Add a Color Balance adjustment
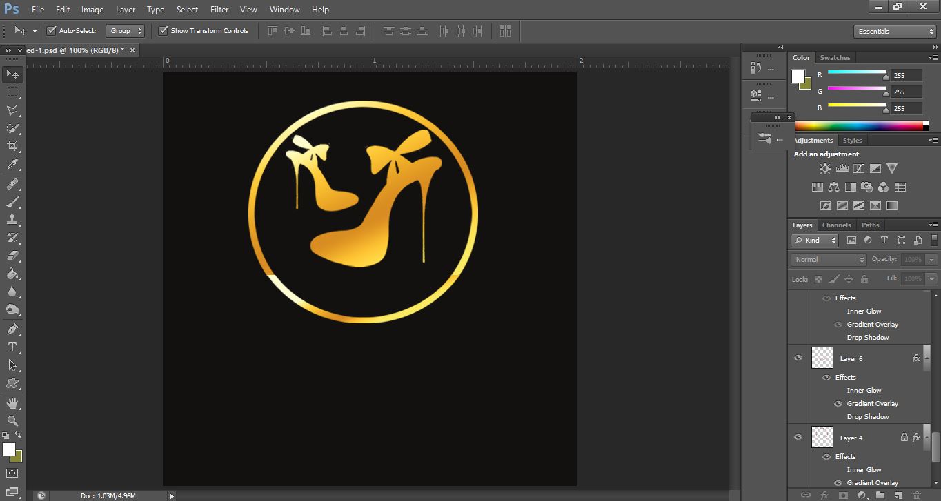 (833, 187)
